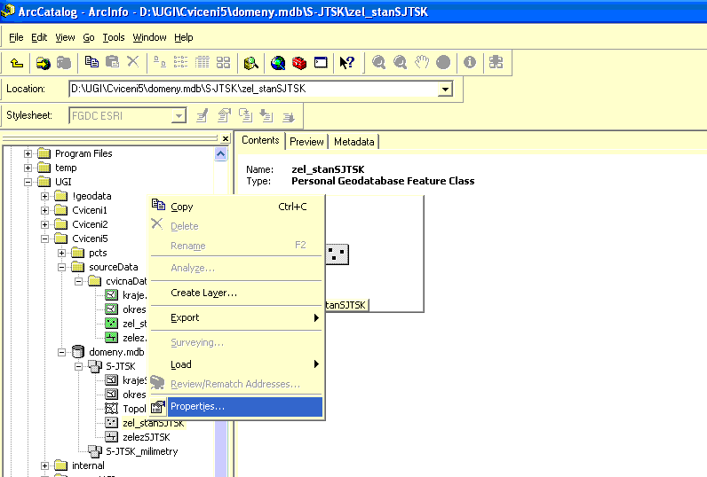Screen dimensions: 707x477
Task: Collapse the S-JTSK feature dataset
Action: pos(78,366)
